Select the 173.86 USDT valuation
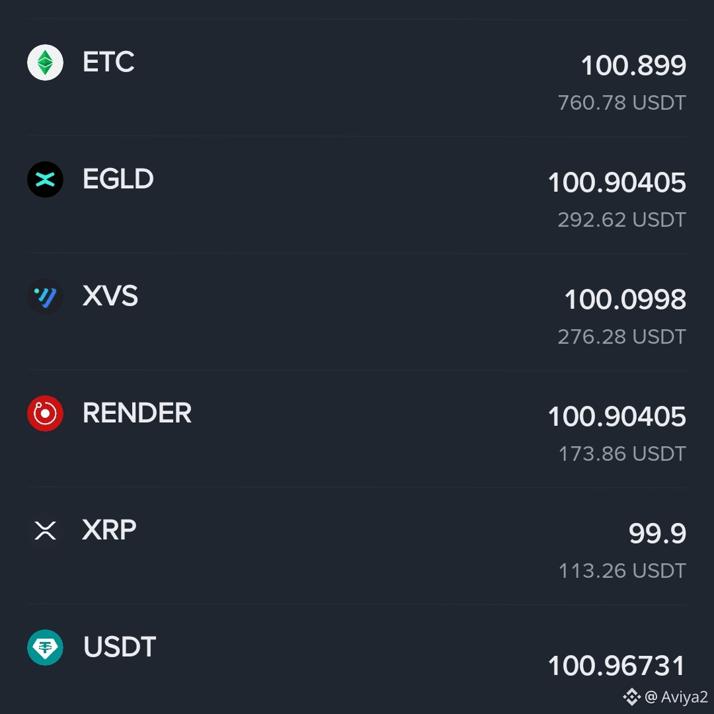This screenshot has width=714, height=714. (622, 454)
